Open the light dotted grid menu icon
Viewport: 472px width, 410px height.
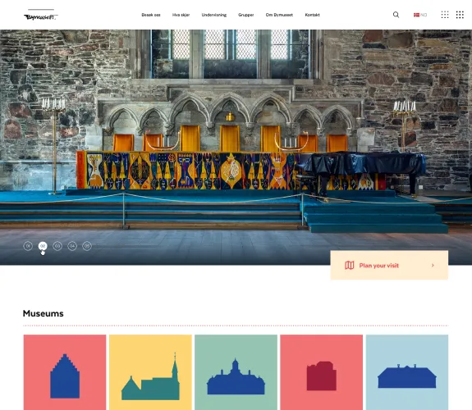pos(445,15)
